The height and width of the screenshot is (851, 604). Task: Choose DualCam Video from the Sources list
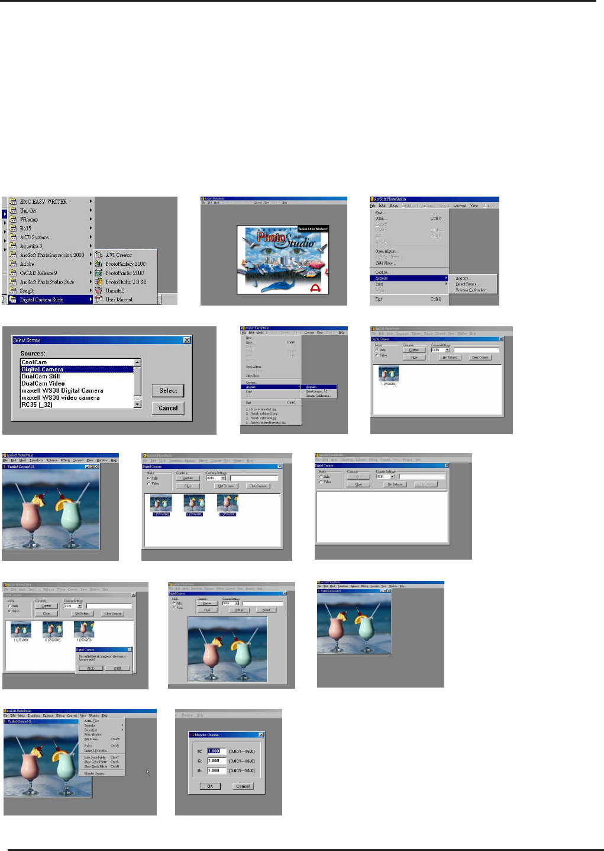pos(77,384)
